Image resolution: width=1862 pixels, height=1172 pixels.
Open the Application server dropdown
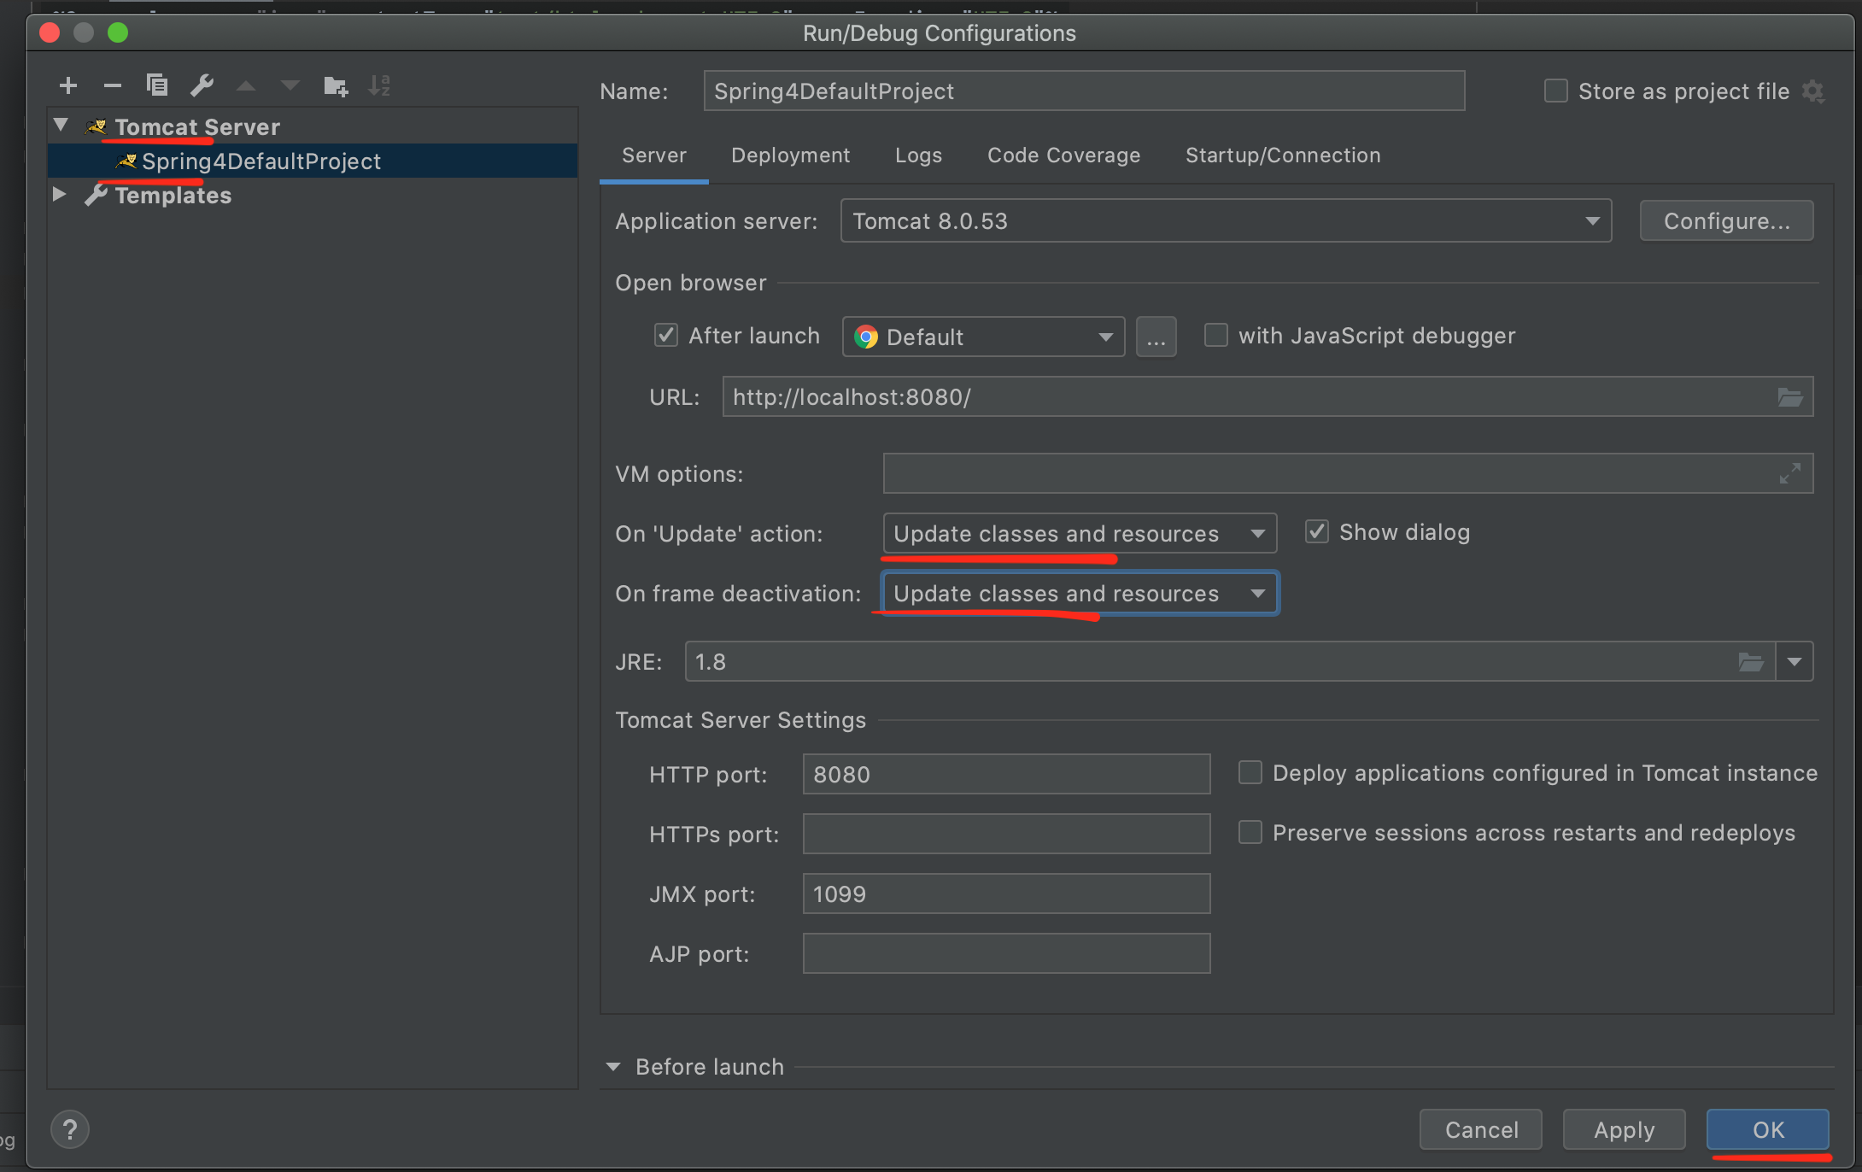pyautogui.click(x=1226, y=221)
